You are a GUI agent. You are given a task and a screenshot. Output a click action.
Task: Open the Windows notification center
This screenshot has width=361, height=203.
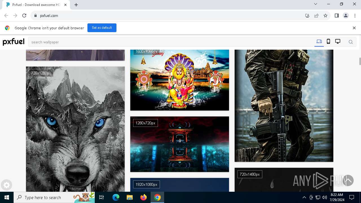[x=352, y=197]
